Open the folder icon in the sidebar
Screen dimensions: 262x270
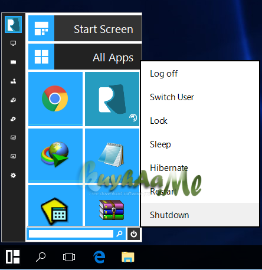pos(13,62)
